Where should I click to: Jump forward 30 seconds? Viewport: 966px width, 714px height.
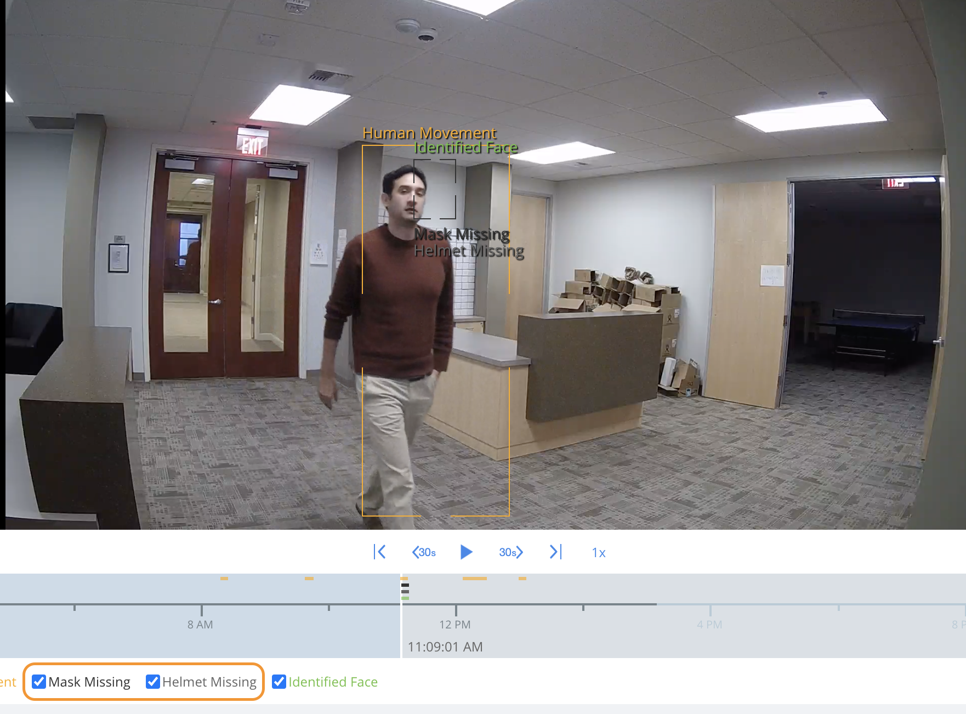(510, 552)
